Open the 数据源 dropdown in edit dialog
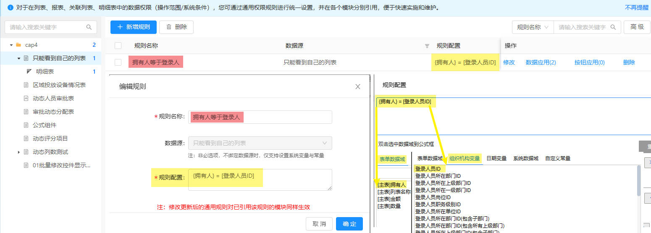 coord(260,143)
